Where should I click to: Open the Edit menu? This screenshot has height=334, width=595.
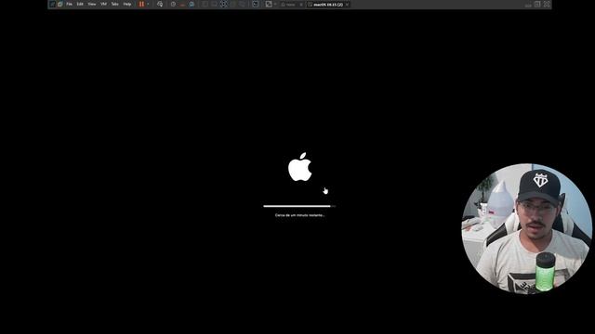[x=80, y=4]
